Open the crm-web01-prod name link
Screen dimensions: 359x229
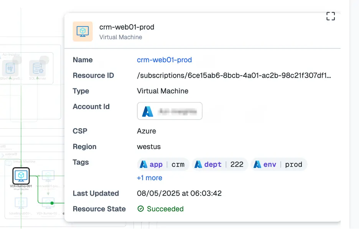point(164,60)
